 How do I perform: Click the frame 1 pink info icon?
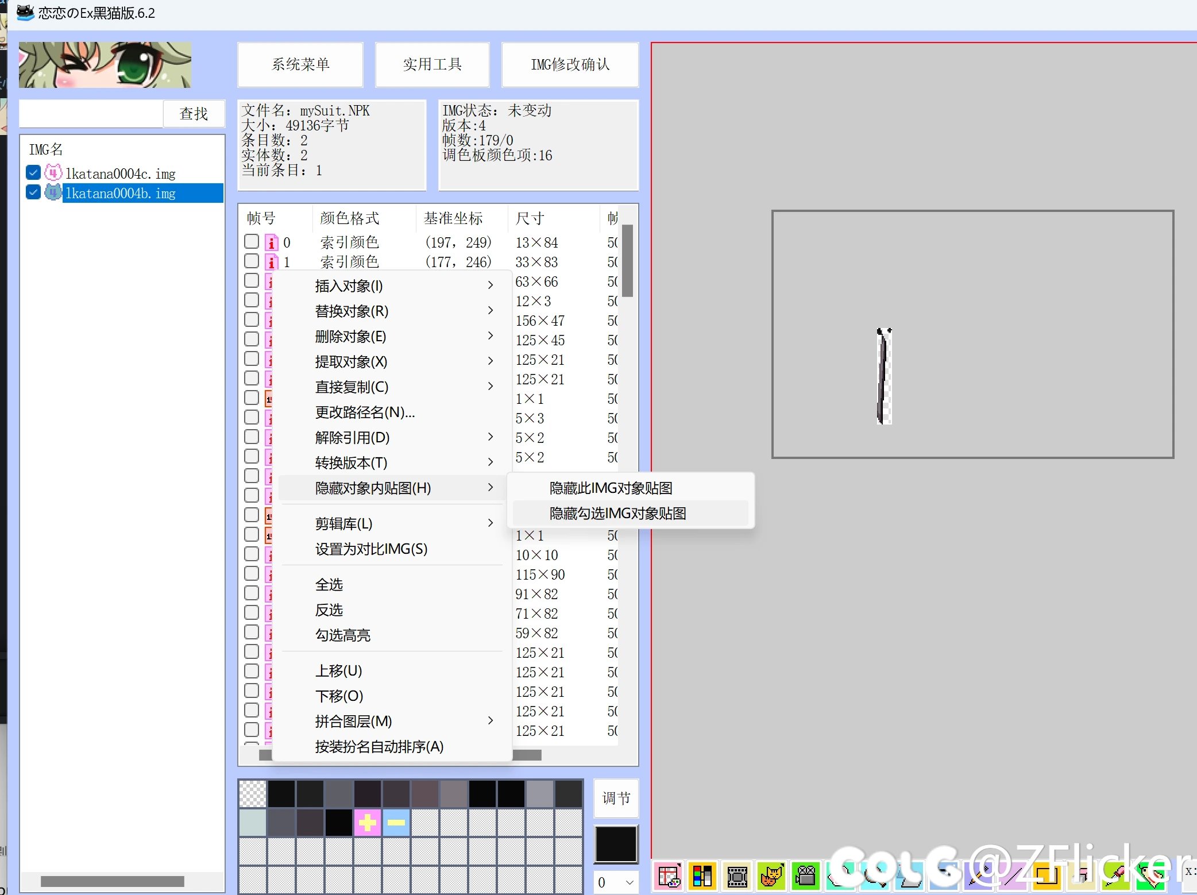click(271, 262)
